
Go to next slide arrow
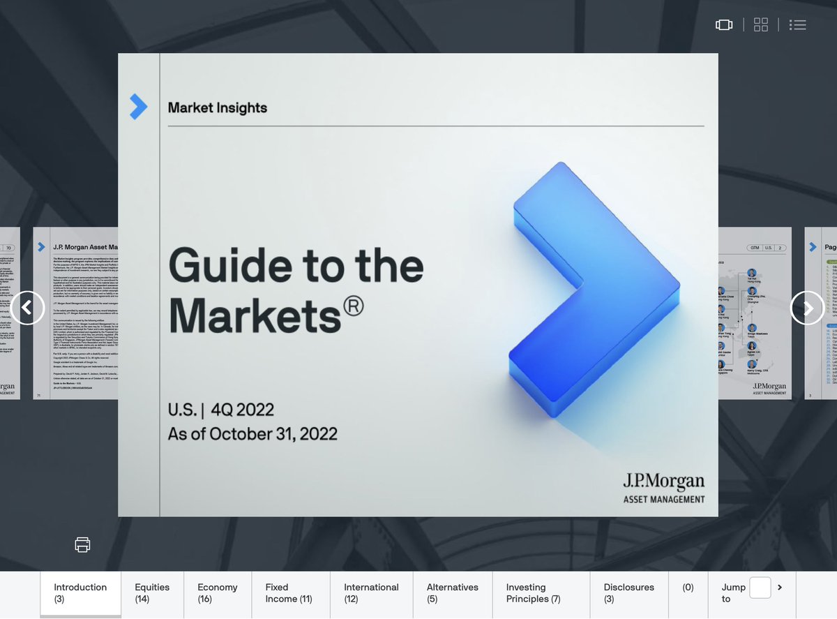click(x=808, y=308)
